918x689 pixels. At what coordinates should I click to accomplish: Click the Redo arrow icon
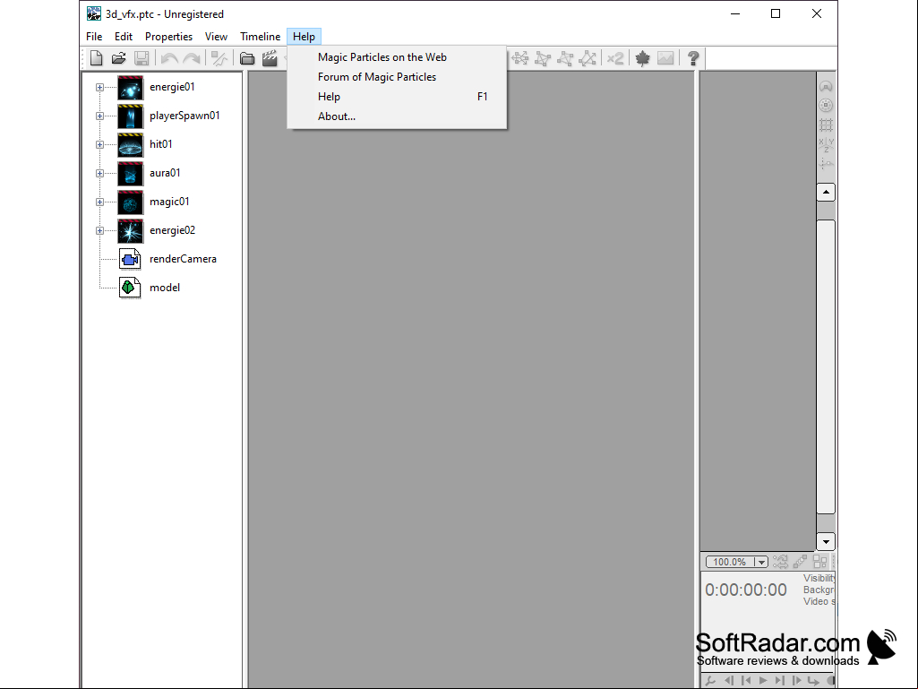coord(192,58)
